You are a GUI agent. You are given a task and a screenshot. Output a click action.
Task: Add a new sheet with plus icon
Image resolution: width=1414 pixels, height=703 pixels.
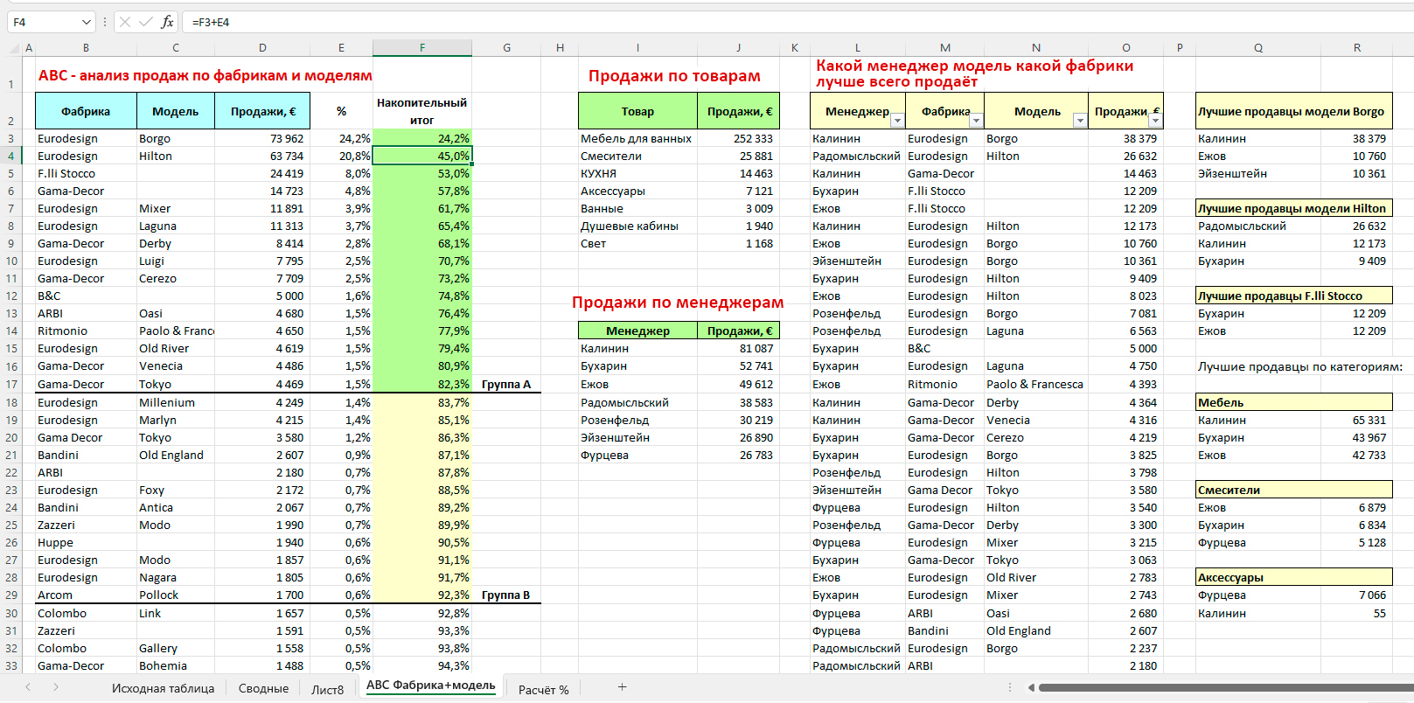622,687
